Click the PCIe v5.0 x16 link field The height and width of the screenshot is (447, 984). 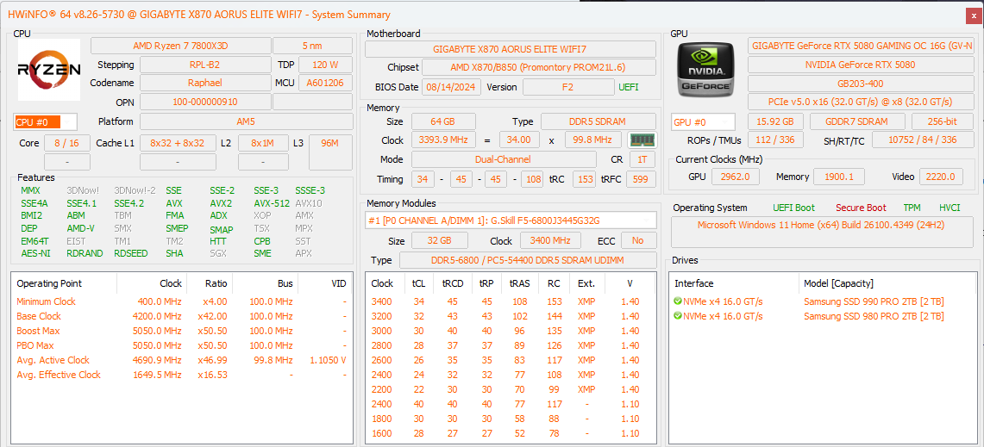(x=861, y=102)
